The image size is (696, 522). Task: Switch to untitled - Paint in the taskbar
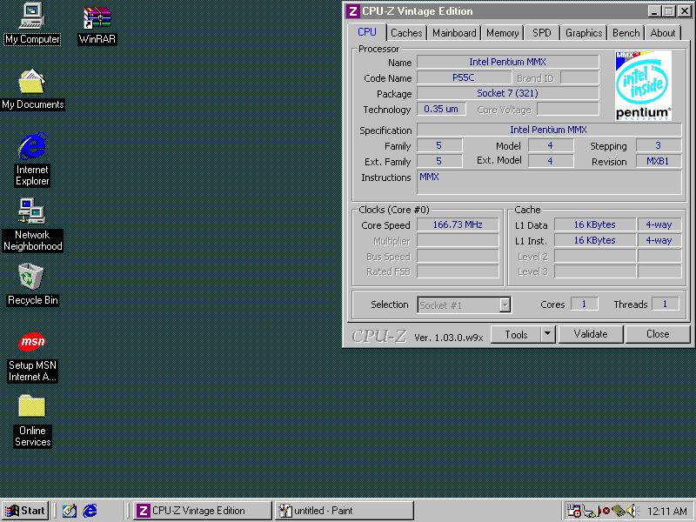[344, 511]
